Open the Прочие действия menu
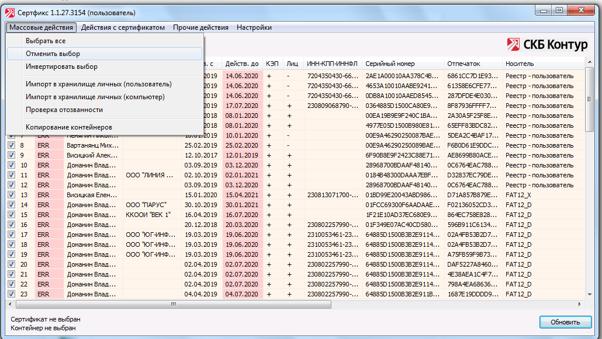The image size is (602, 339). pyautogui.click(x=200, y=27)
